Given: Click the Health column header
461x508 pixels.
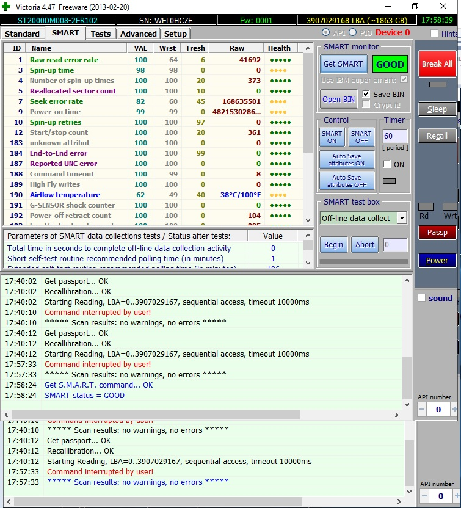Looking at the screenshot, I should point(279,48).
